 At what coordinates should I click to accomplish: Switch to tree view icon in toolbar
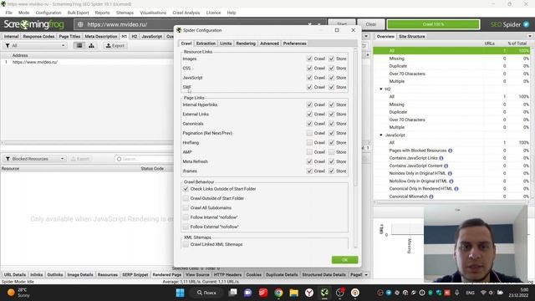(91, 45)
